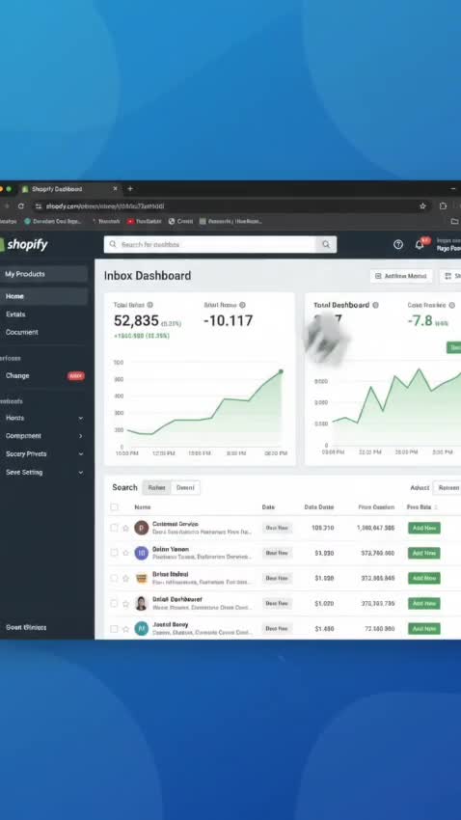Check the box for the woman photo row

pos(114,603)
